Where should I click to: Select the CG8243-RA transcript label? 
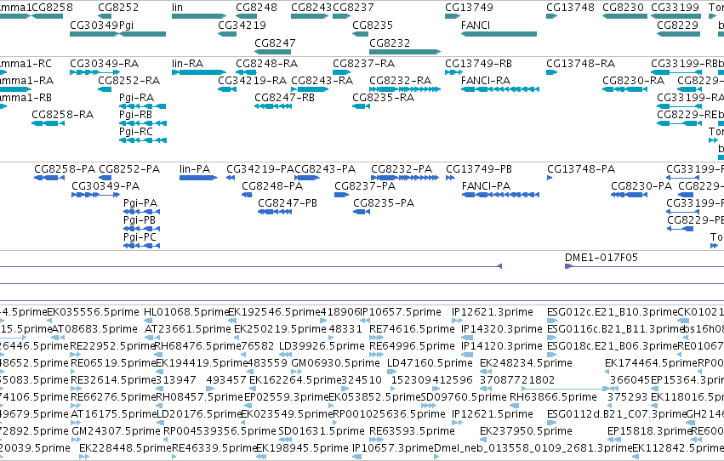(322, 80)
